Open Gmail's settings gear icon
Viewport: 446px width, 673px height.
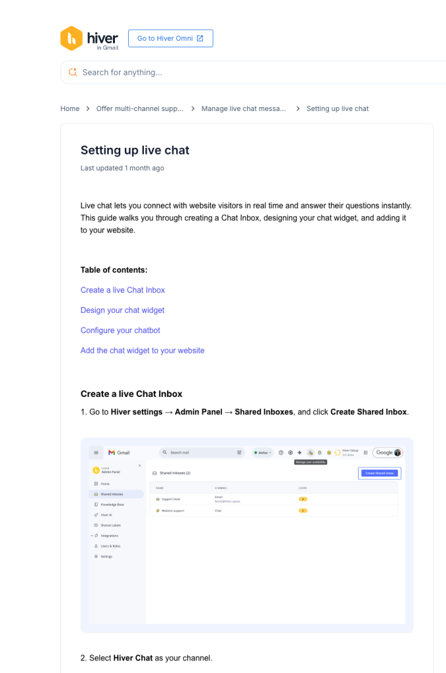pos(290,452)
